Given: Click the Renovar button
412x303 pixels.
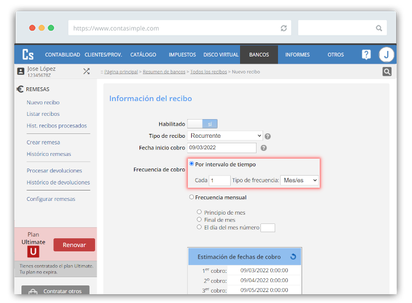Looking at the screenshot, I should (74, 245).
